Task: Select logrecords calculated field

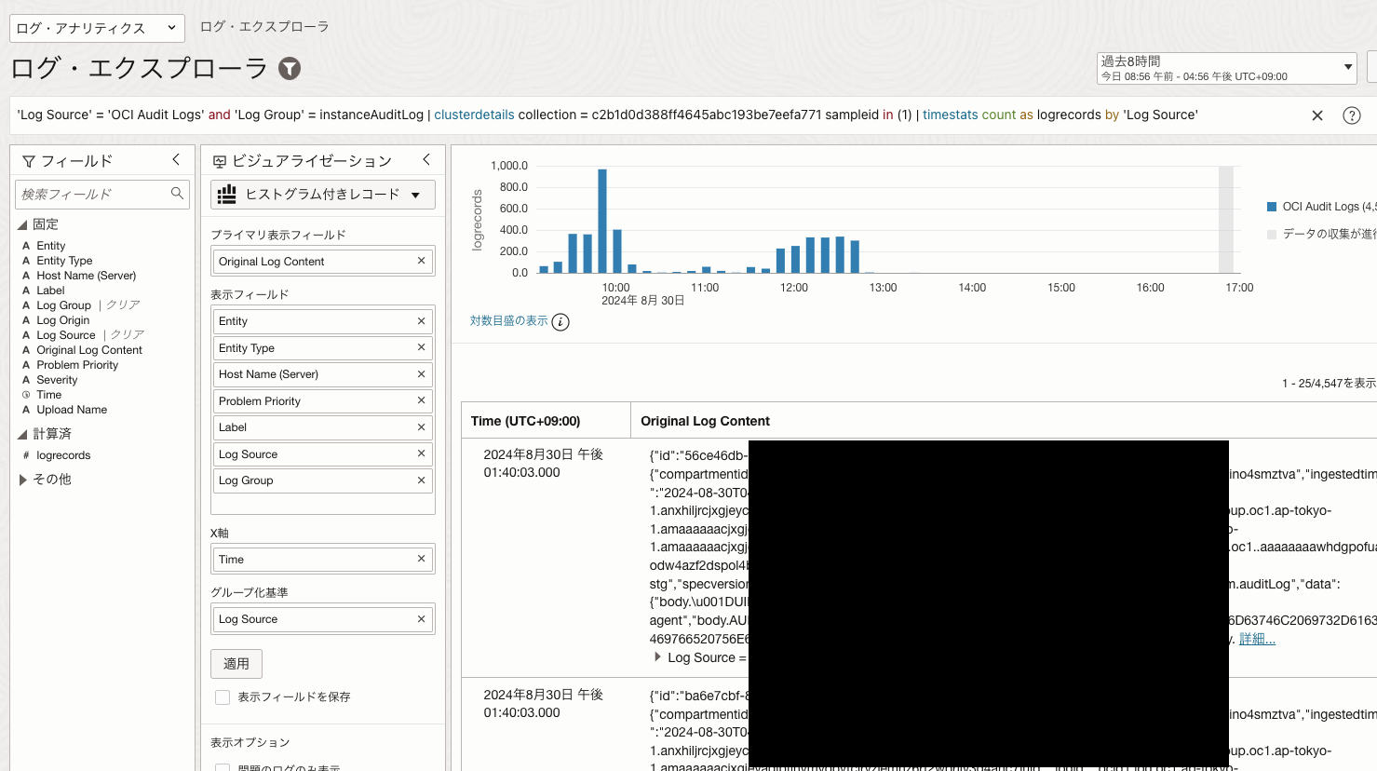Action: (x=63, y=455)
